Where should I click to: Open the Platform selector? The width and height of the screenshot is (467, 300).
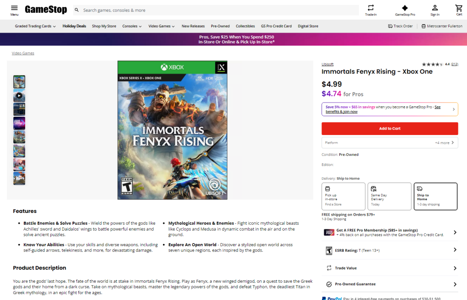(x=389, y=143)
